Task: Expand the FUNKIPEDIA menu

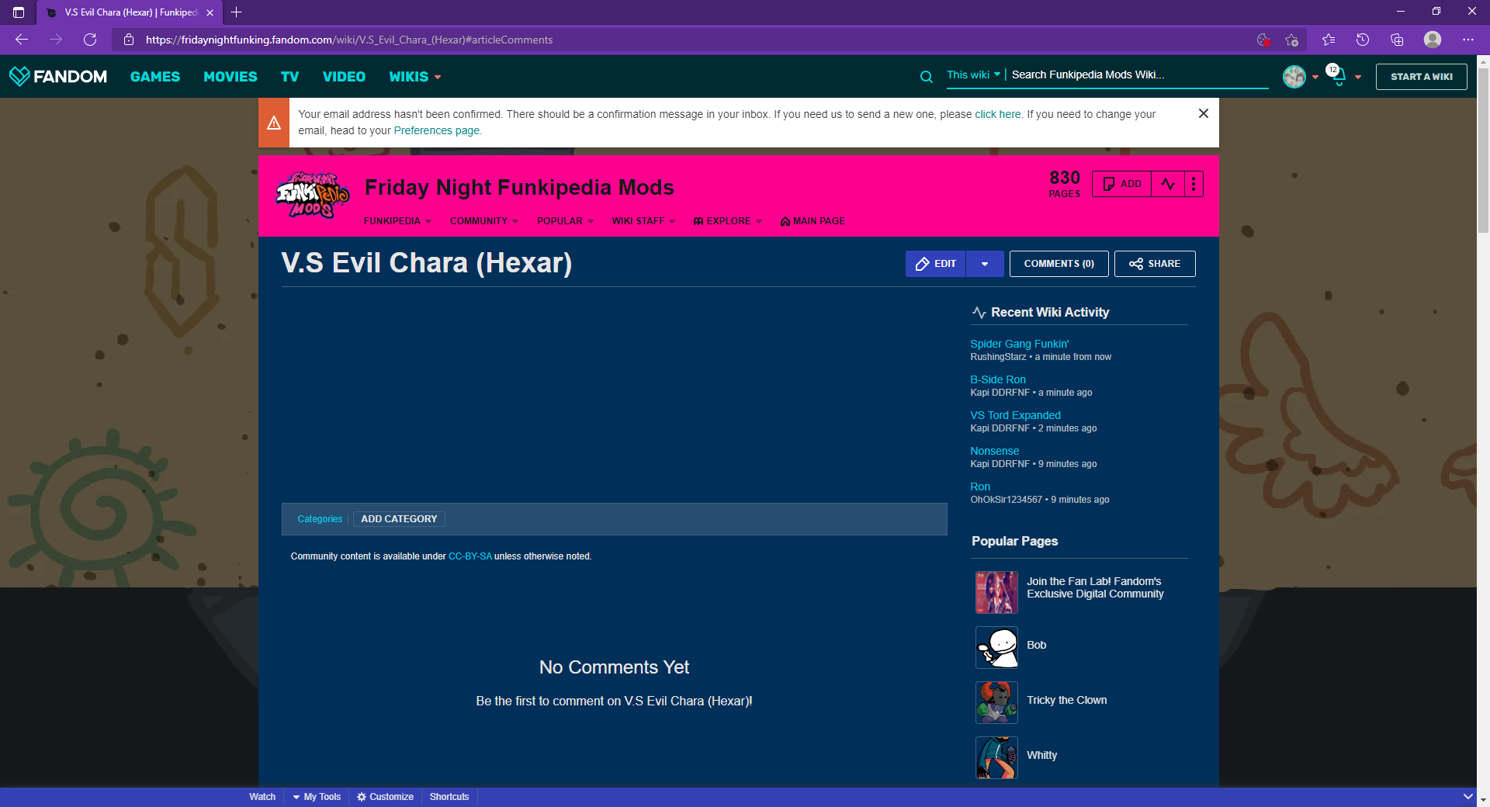Action: [x=397, y=221]
